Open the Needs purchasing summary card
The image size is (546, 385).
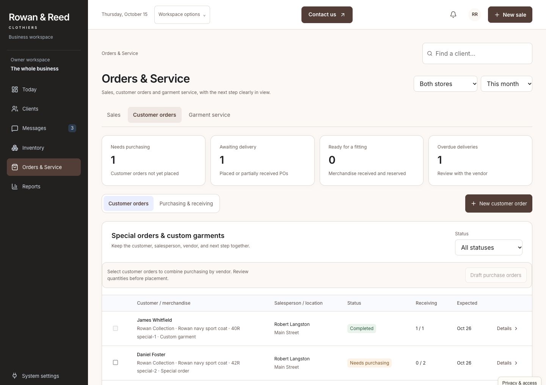[154, 160]
